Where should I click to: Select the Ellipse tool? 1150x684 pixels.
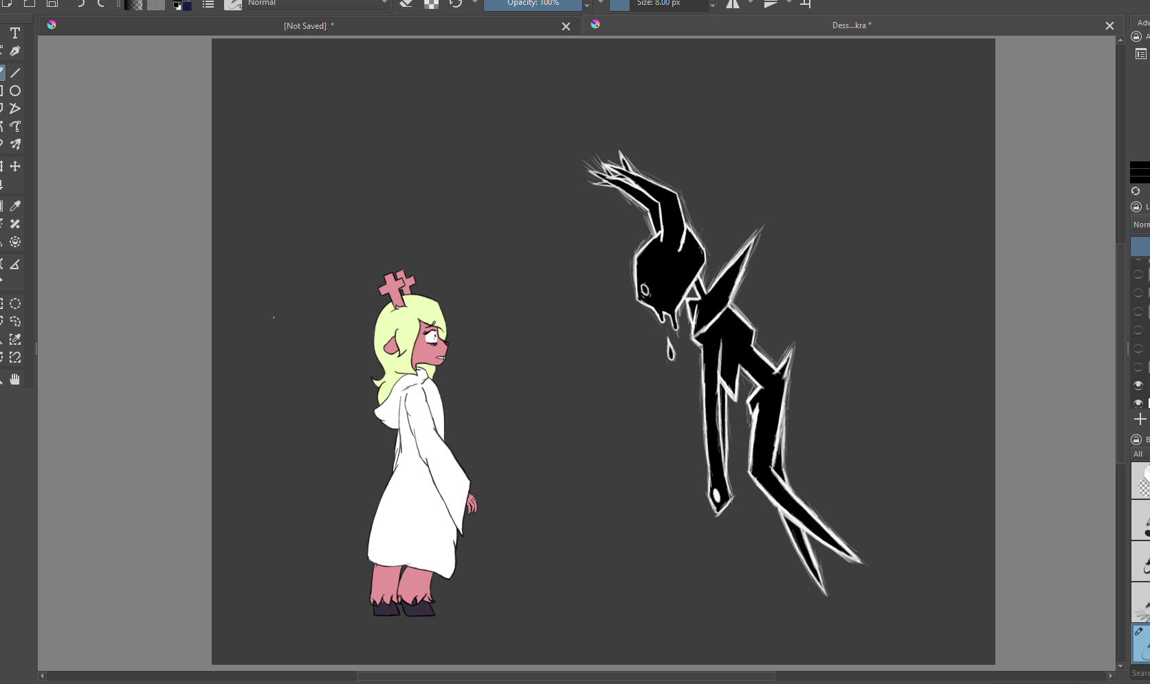click(15, 91)
